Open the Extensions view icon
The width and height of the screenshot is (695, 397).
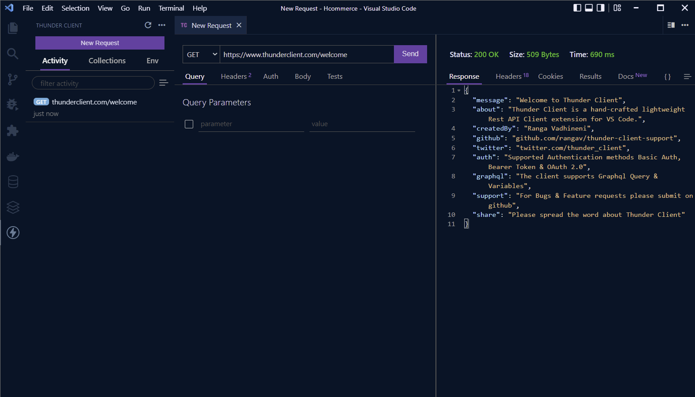click(13, 131)
